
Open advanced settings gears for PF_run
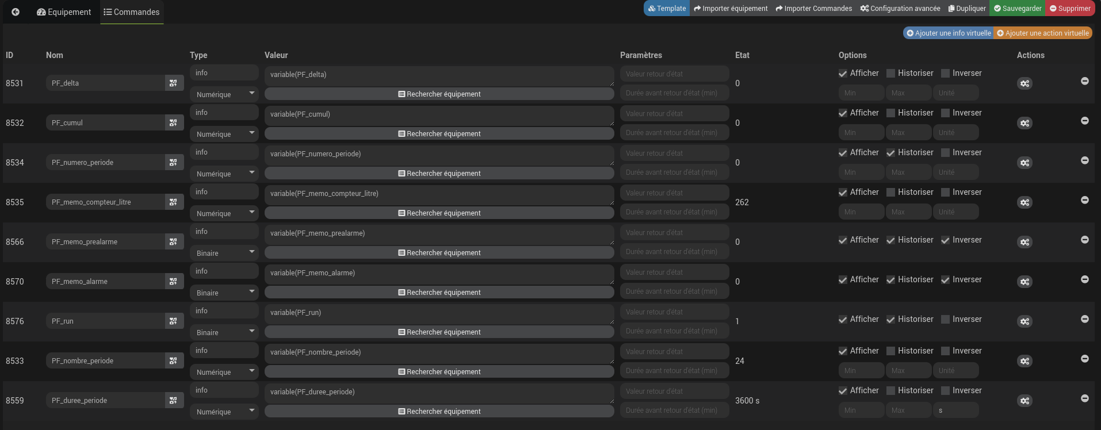[x=1024, y=321]
